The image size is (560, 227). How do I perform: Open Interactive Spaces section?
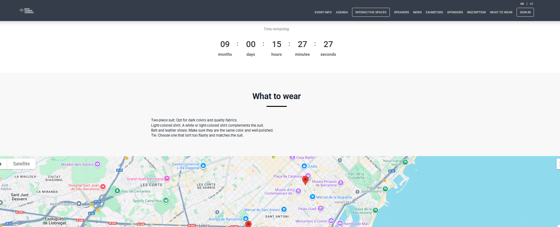pos(371,12)
